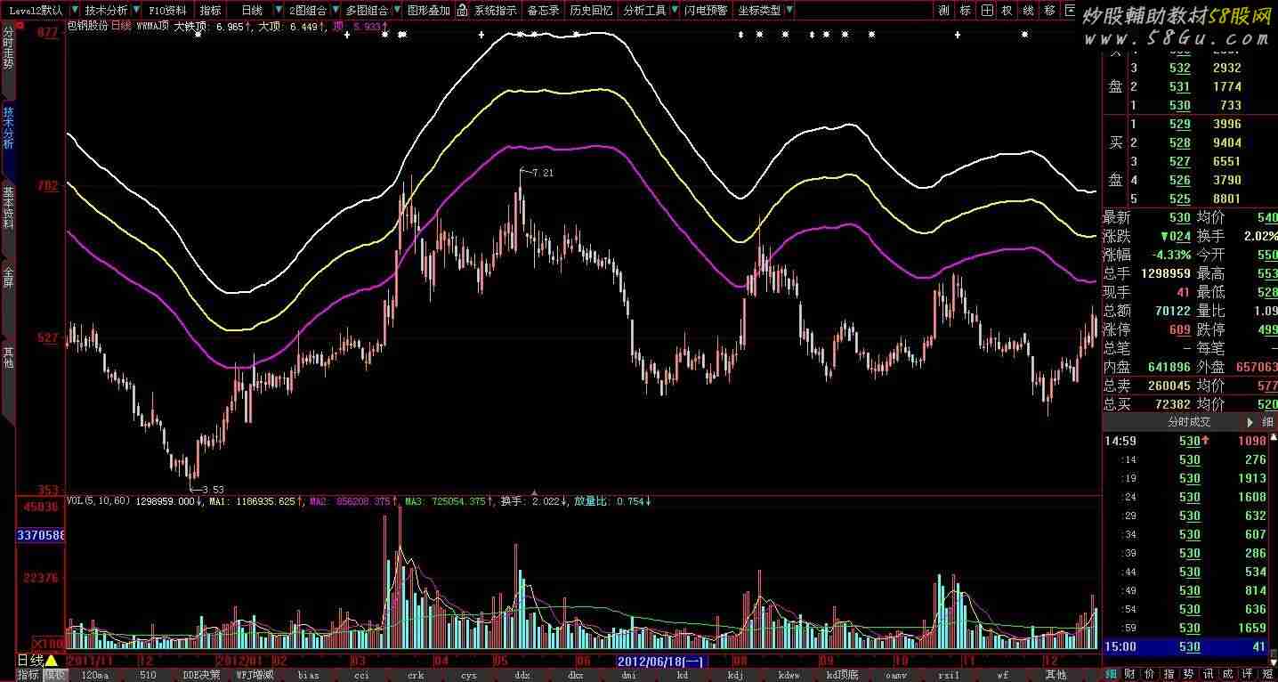
Task: Click the F10资料 toolbar item
Action: [x=167, y=11]
